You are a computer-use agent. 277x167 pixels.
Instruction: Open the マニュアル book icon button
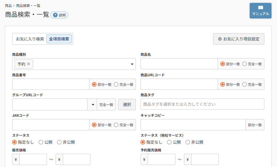[x=260, y=11]
